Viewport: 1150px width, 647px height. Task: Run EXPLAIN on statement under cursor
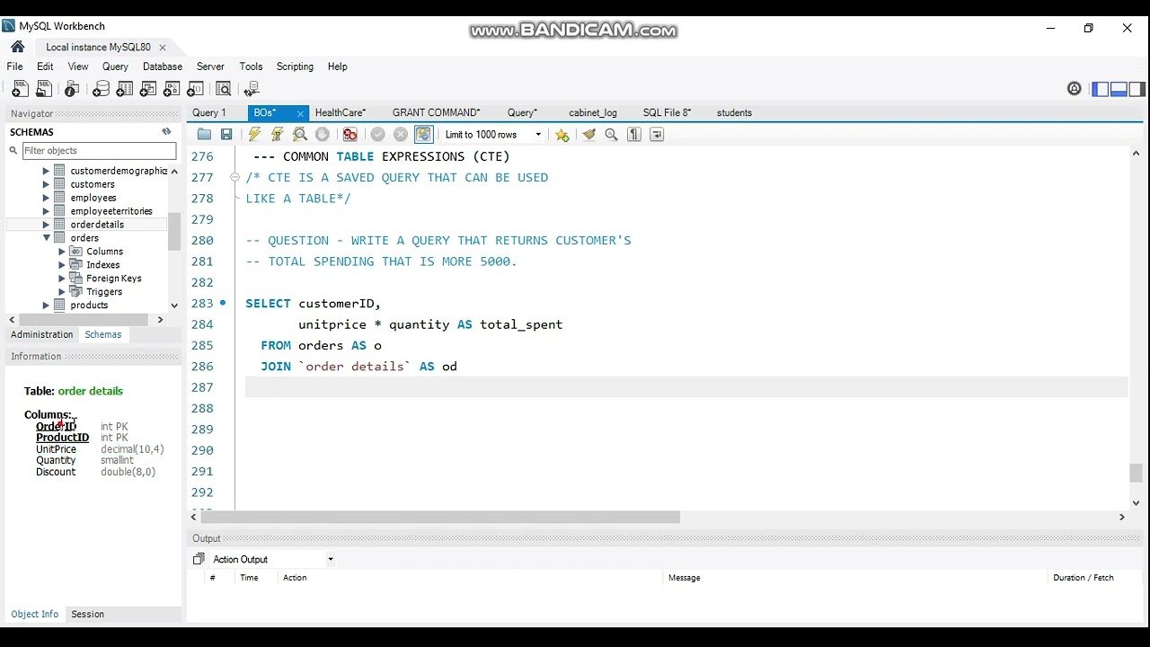[x=300, y=135]
